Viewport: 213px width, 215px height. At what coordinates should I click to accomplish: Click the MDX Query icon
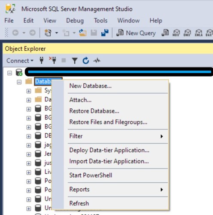coord(176,33)
